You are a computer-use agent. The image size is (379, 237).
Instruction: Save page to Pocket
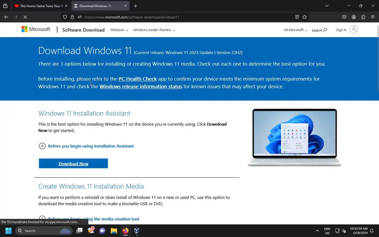(x=344, y=17)
